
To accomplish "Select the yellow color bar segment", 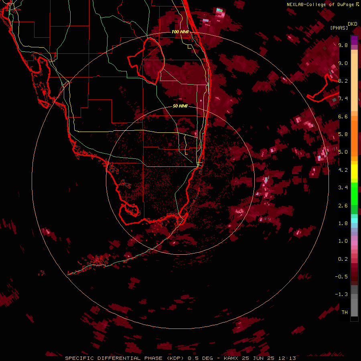I will (x=354, y=172).
